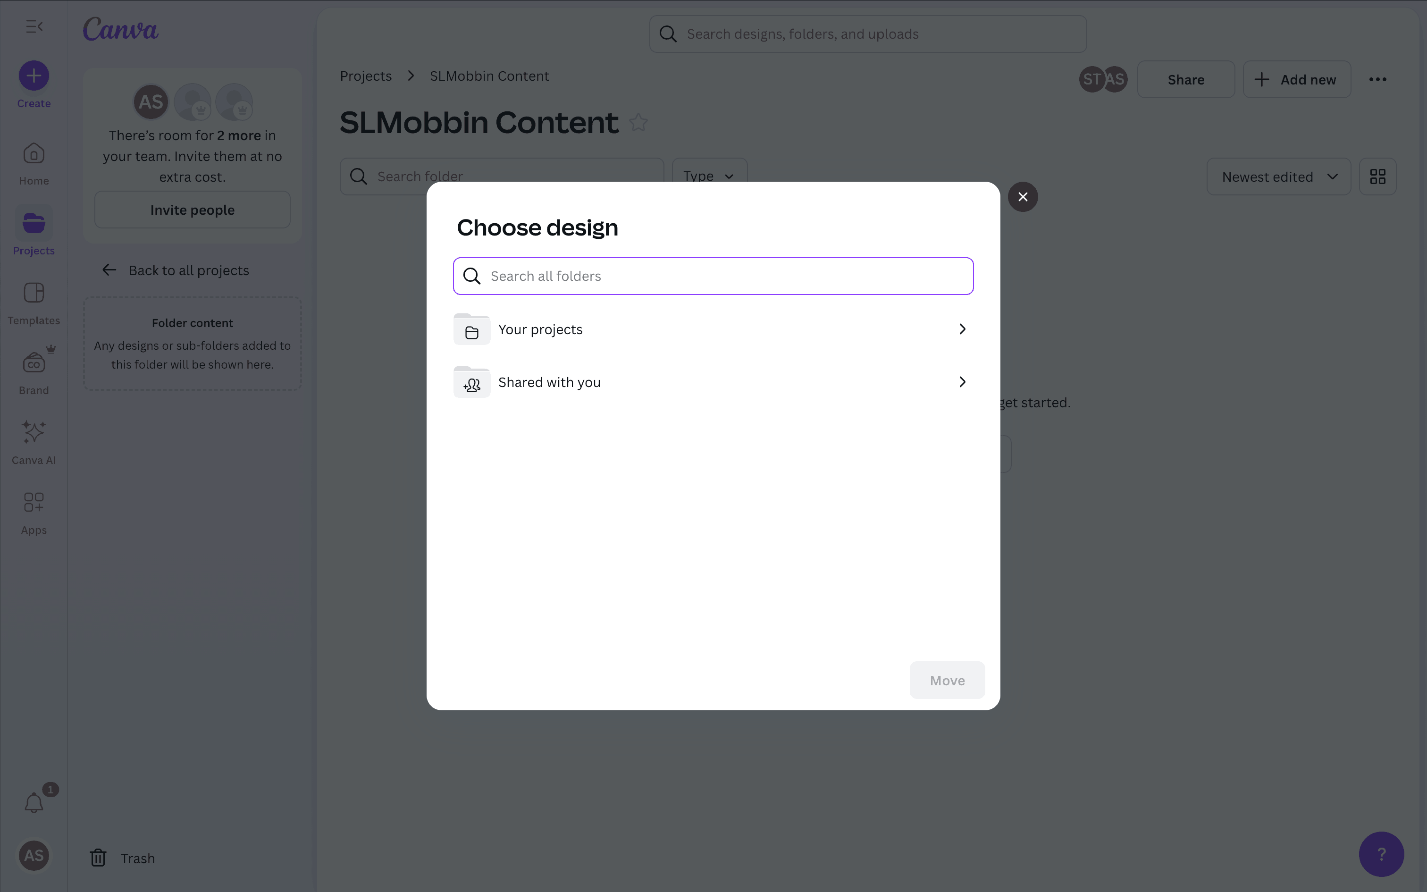Open the Newest edited sort dropdown
The width and height of the screenshot is (1427, 892).
[1278, 177]
